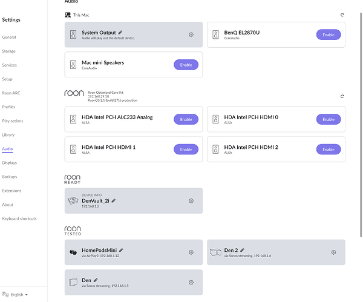Open Keyboard shortcuts settings page
Screen dimensions: 363x302
[x=19, y=218]
